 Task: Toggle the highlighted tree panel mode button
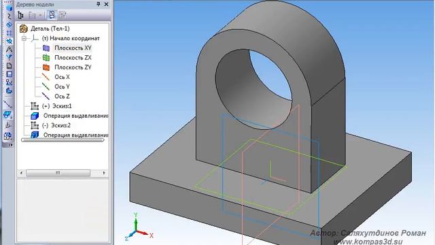(52, 15)
